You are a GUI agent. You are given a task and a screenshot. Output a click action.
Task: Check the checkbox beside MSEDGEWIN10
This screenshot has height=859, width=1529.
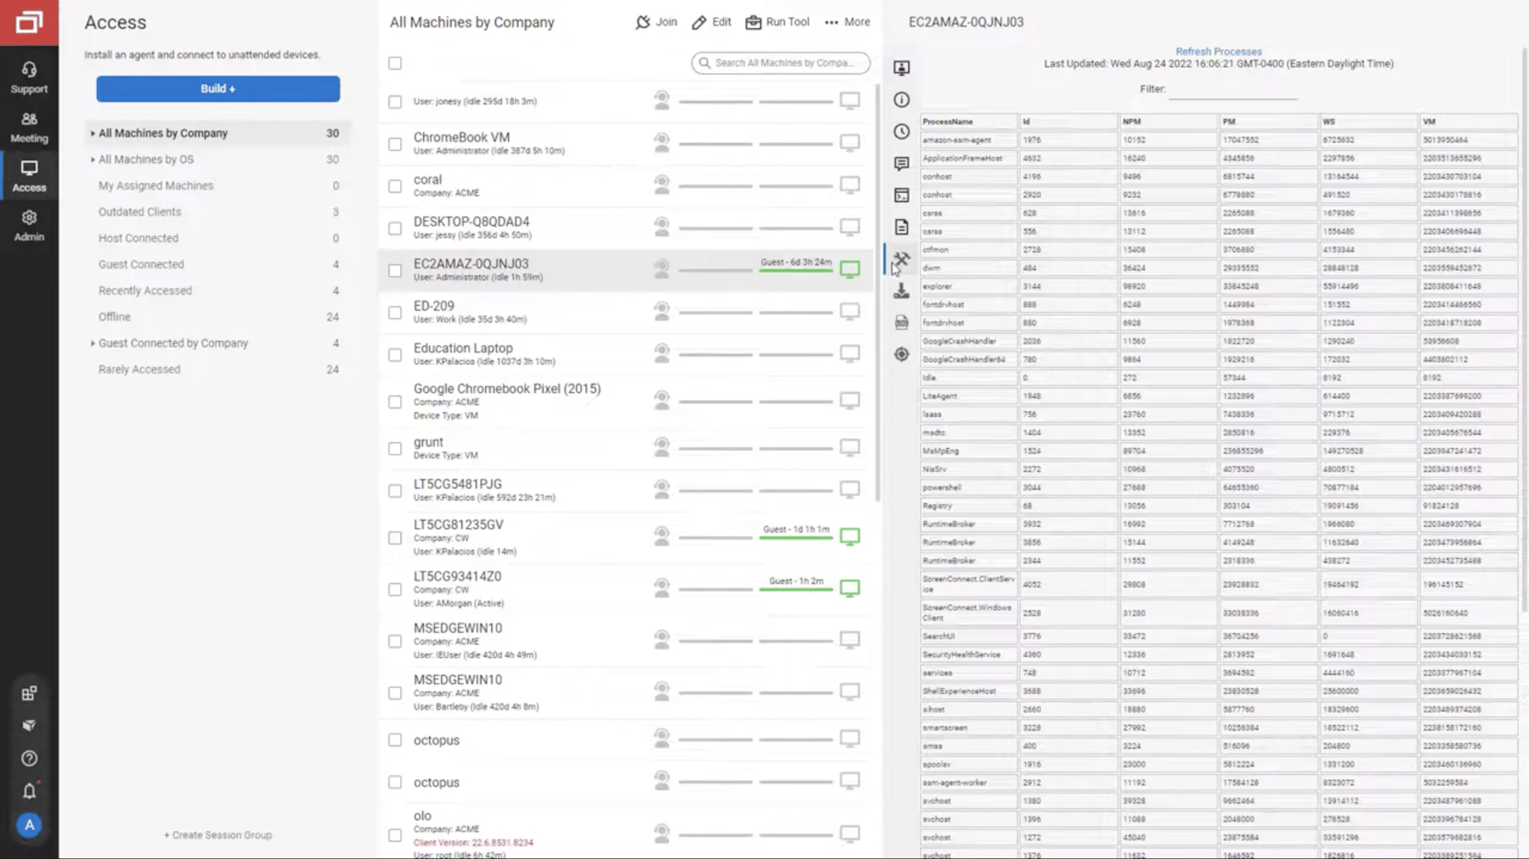(395, 641)
